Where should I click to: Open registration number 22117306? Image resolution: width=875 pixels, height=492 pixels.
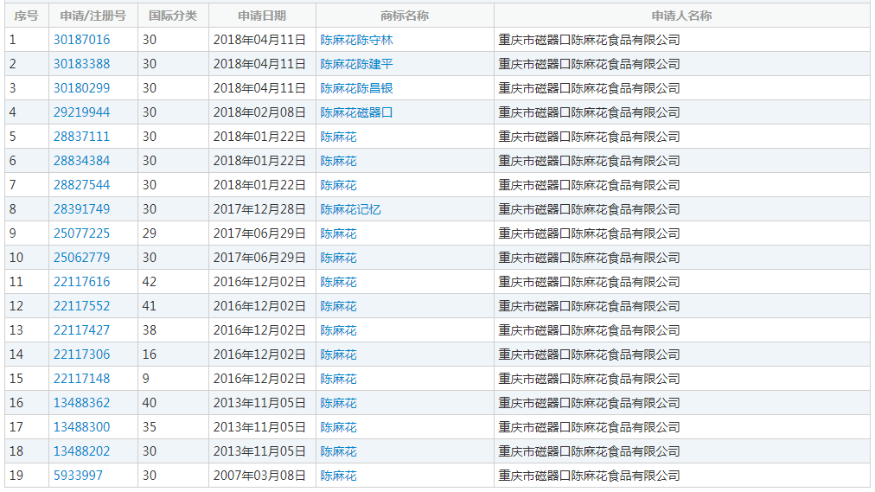81,355
